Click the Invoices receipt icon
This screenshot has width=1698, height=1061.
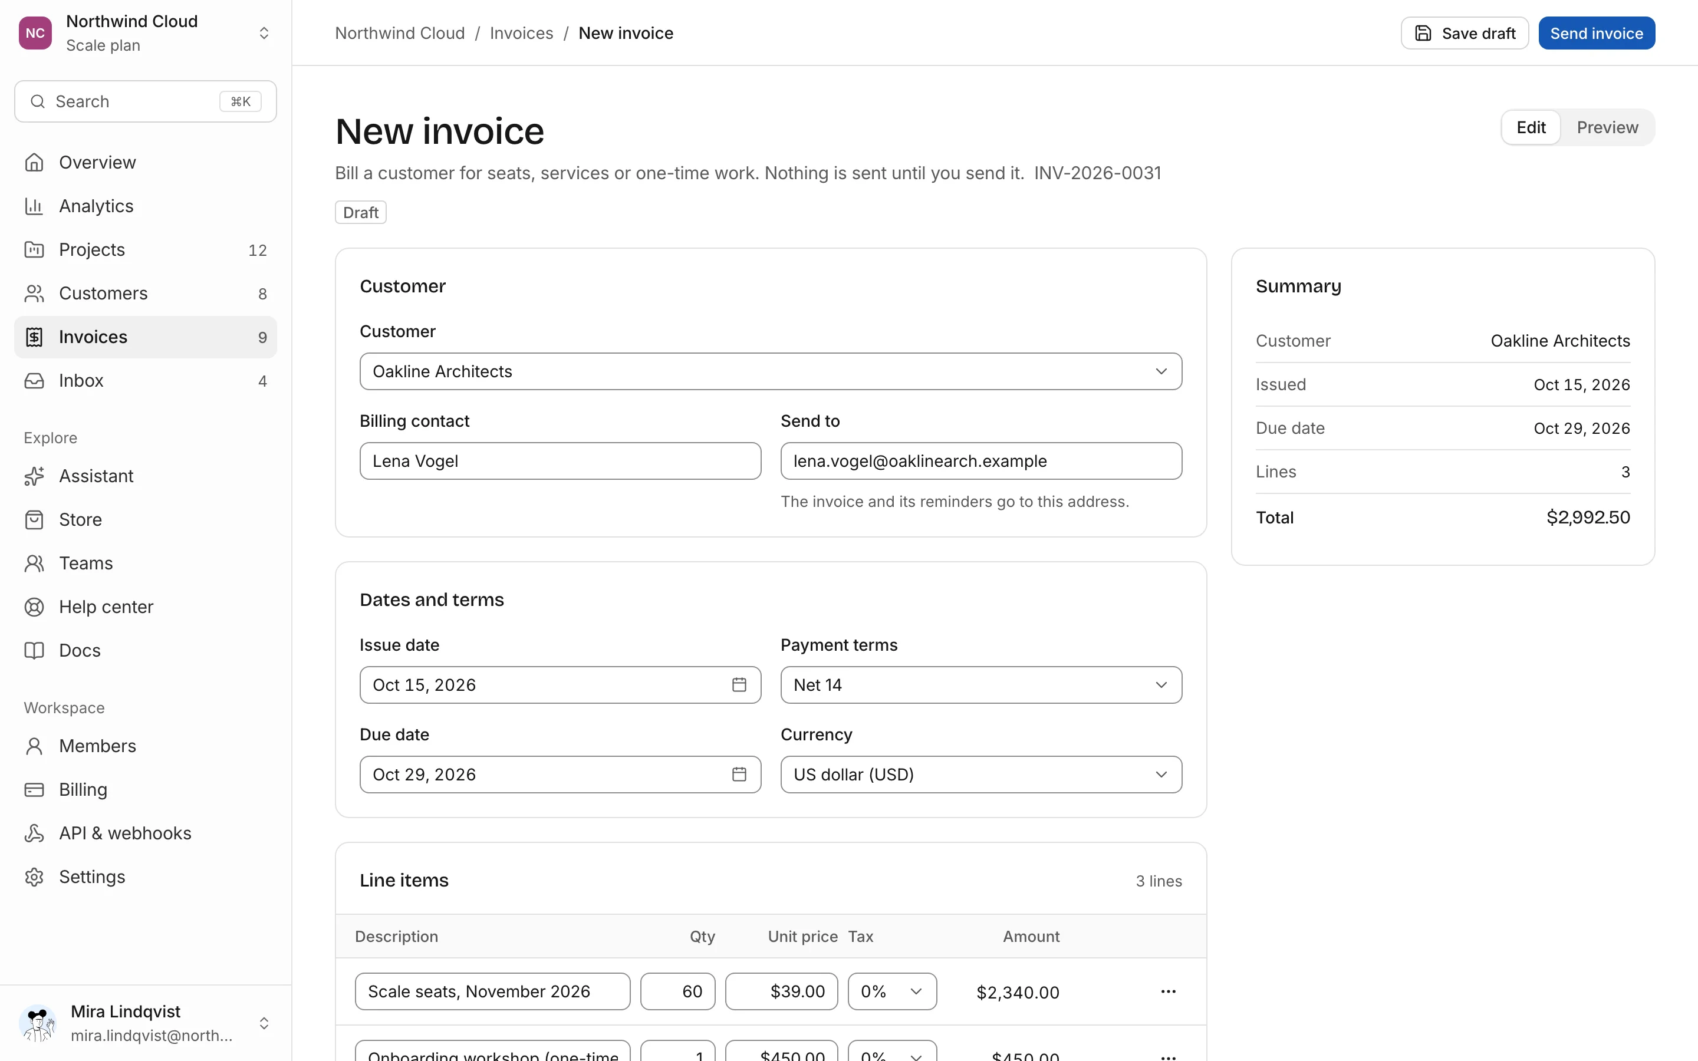tap(34, 337)
